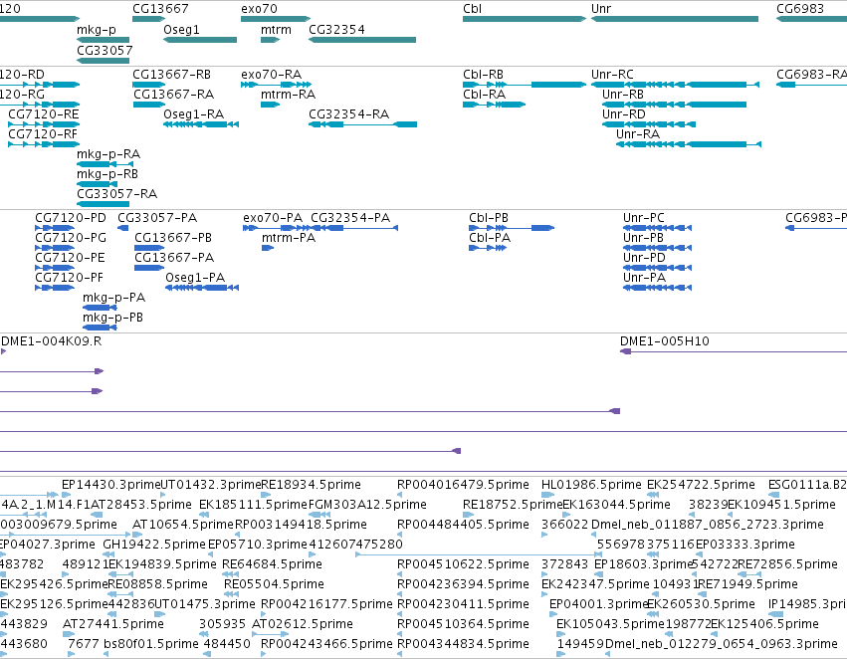This screenshot has height=659, width=847.
Task: Click the CG13667 gene label
Action: 160,9
